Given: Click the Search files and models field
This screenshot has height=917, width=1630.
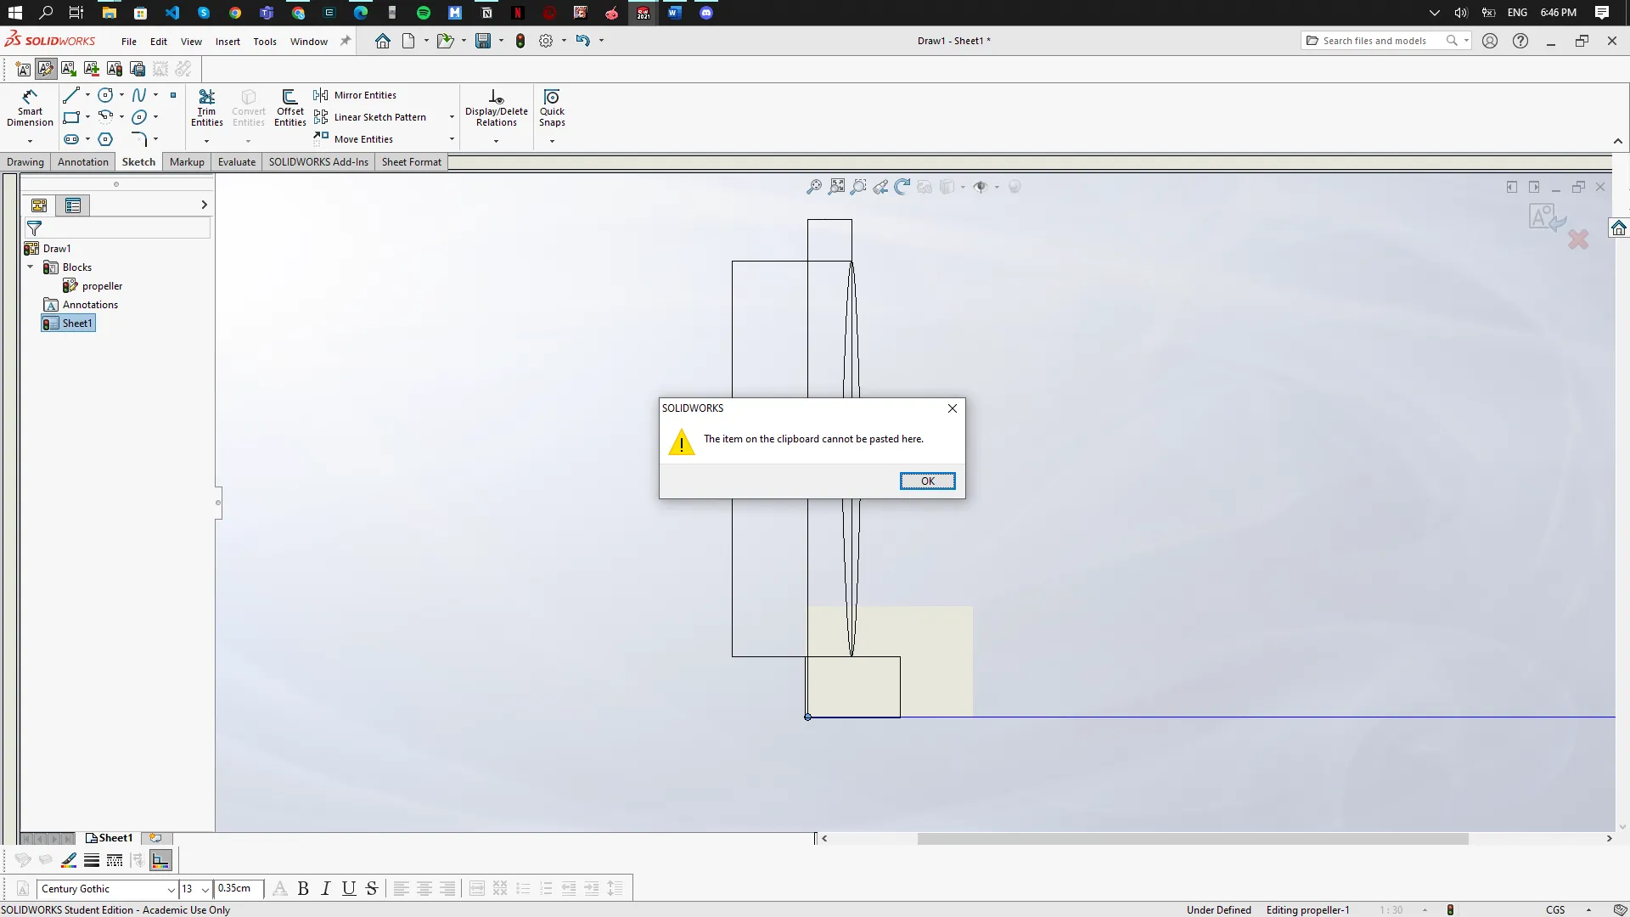Looking at the screenshot, I should (x=1374, y=41).
